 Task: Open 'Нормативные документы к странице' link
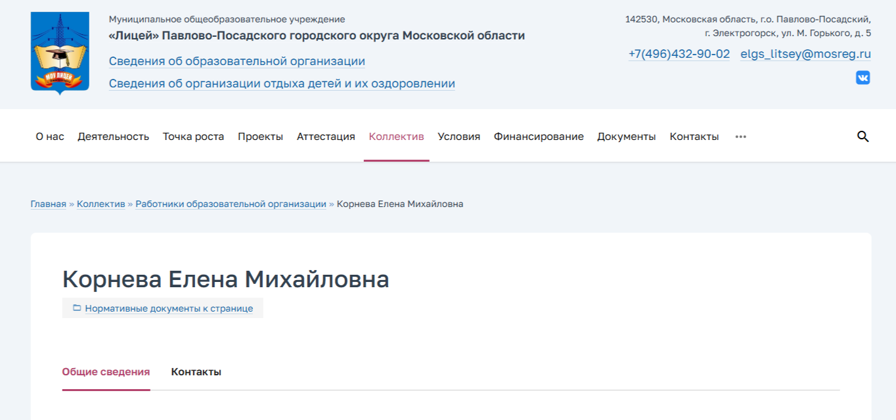tap(169, 308)
